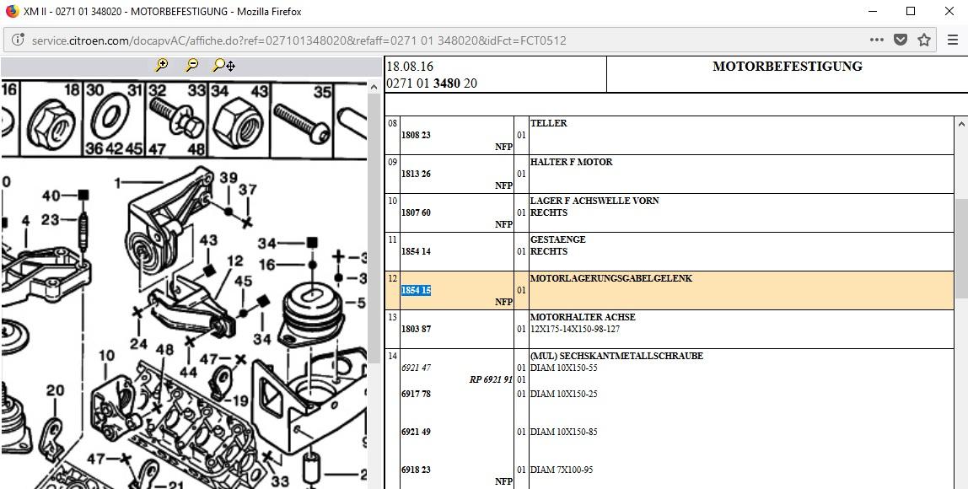Select part number 1854 15

pyautogui.click(x=416, y=290)
